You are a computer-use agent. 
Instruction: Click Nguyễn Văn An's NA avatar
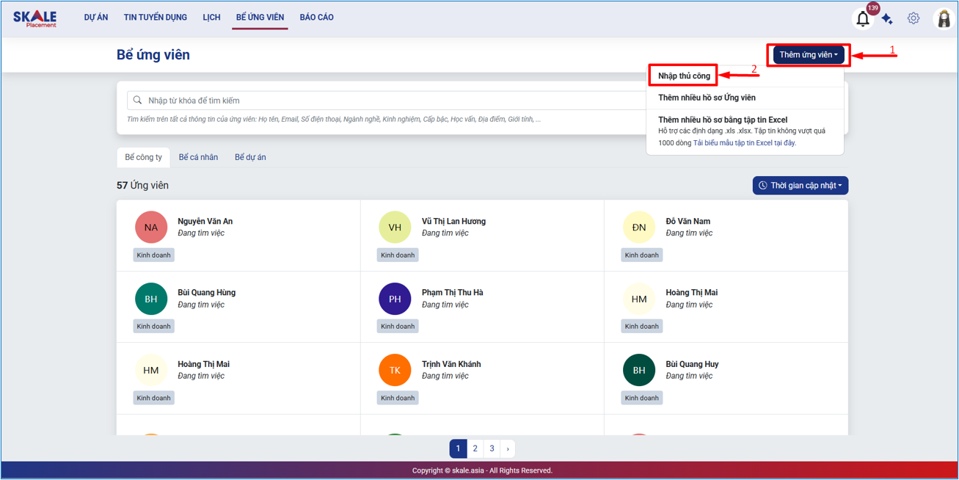[x=151, y=228]
